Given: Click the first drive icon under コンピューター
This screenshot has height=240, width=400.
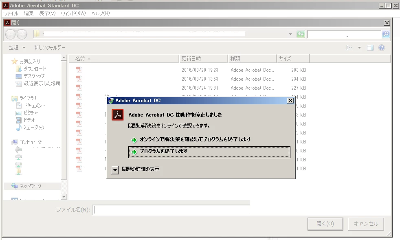Looking at the screenshot, I should tap(19, 150).
